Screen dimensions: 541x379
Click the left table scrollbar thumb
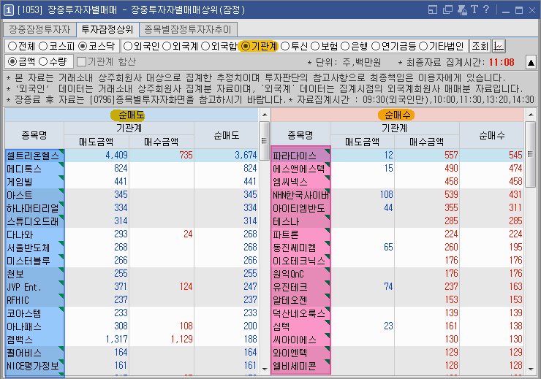(x=265, y=141)
